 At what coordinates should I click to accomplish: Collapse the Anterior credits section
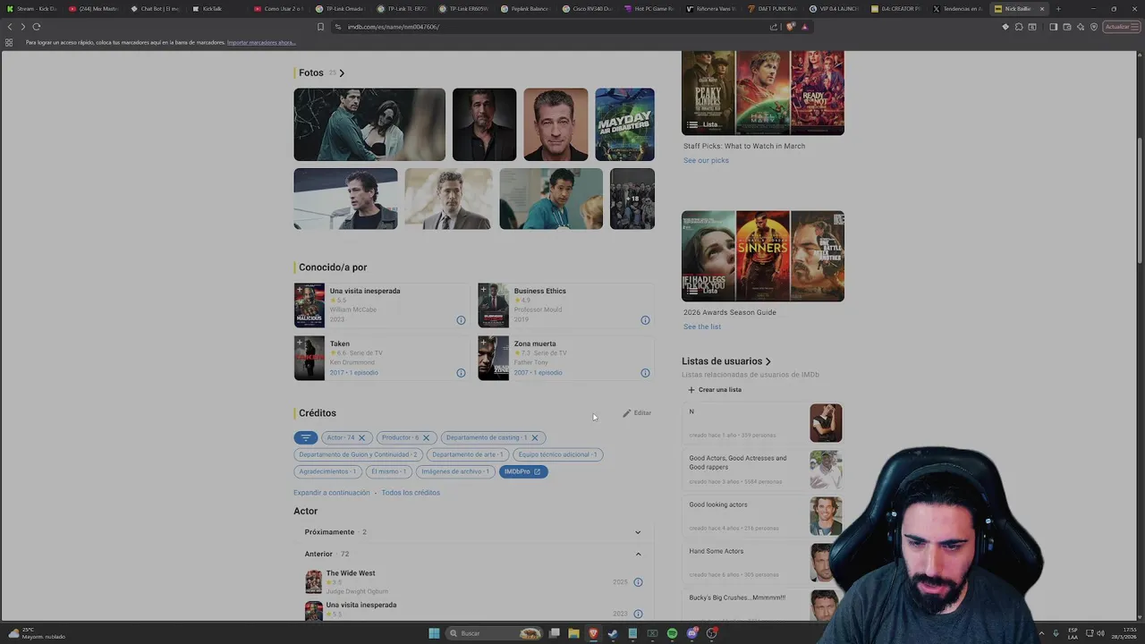638,555
